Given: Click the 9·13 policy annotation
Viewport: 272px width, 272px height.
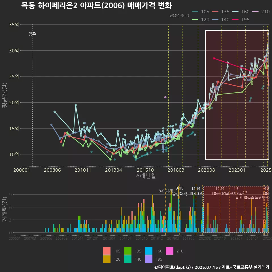Looking at the screenshot, I should tap(180, 188).
